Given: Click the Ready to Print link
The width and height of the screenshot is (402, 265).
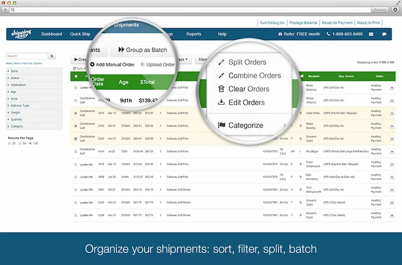Looking at the screenshot, I should pos(368,23).
